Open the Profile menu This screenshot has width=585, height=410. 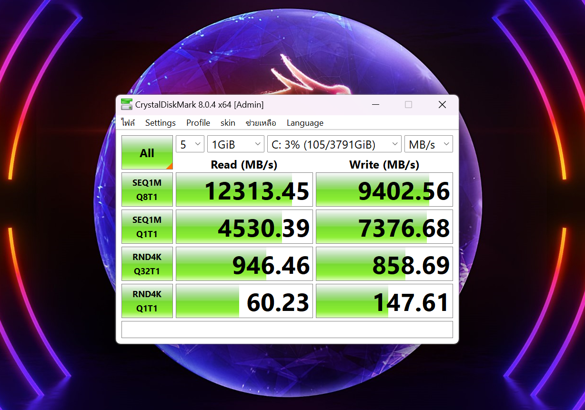198,123
